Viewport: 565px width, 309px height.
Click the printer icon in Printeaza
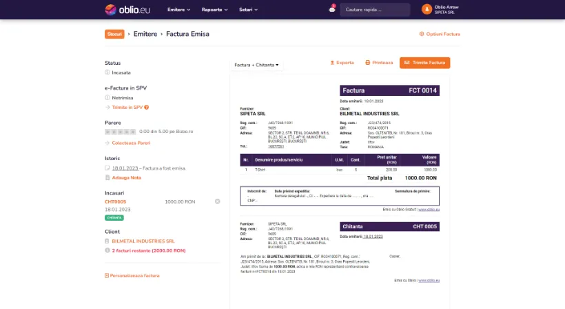click(367, 63)
